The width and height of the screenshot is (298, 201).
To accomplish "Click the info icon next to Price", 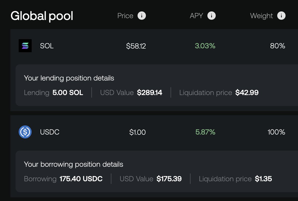I will coord(141,16).
